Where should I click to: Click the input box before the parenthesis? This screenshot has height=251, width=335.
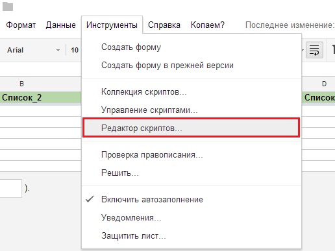(11, 188)
